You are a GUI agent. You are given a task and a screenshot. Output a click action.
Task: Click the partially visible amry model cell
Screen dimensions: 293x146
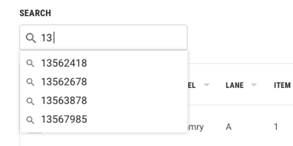(195, 127)
